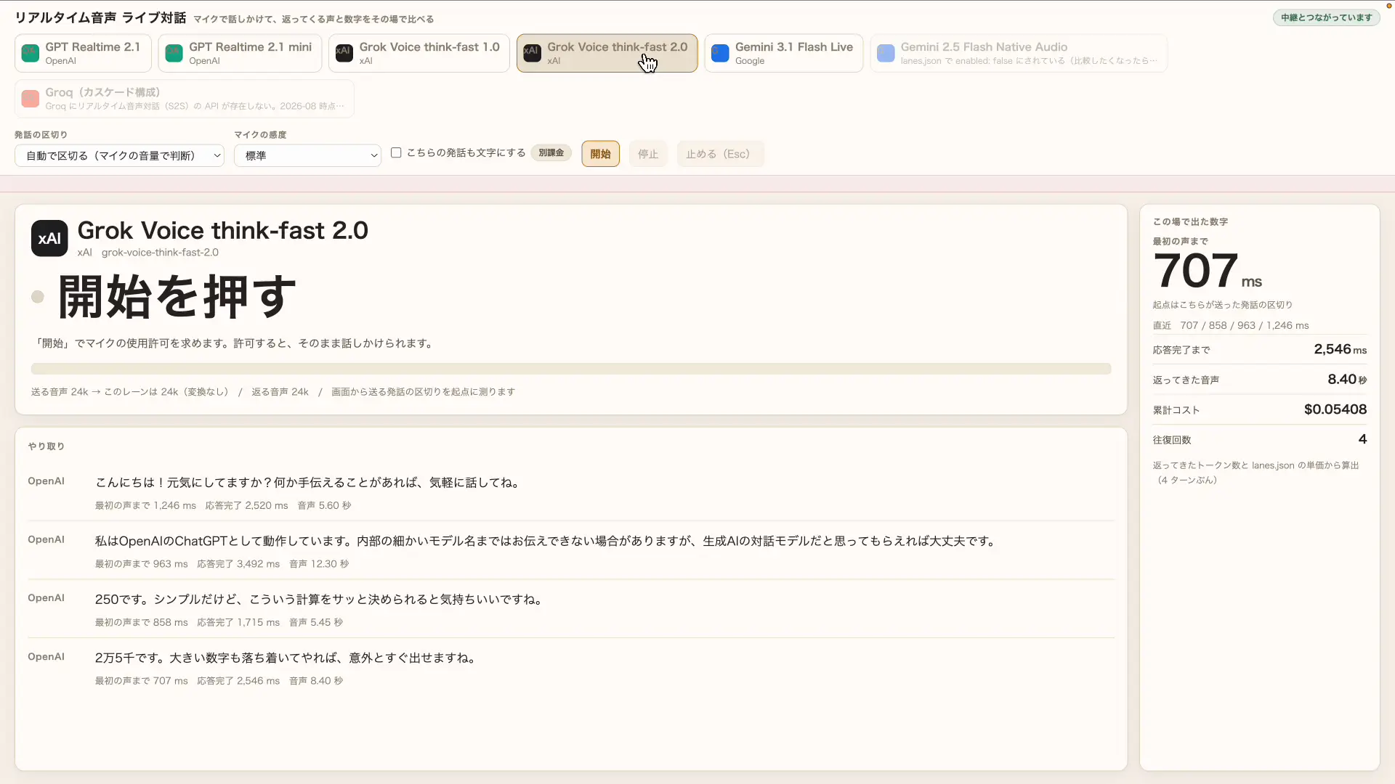1395x784 pixels.
Task: Click the grok-voice-think-fast-2.0 model ID text
Action: pyautogui.click(x=160, y=253)
